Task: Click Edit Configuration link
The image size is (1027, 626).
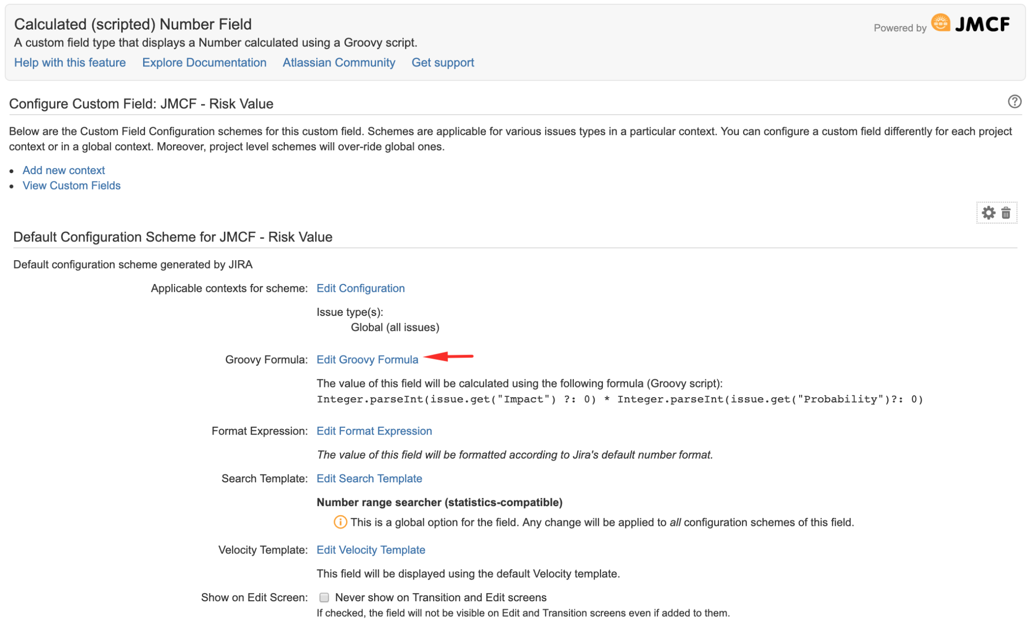Action: pyautogui.click(x=360, y=288)
